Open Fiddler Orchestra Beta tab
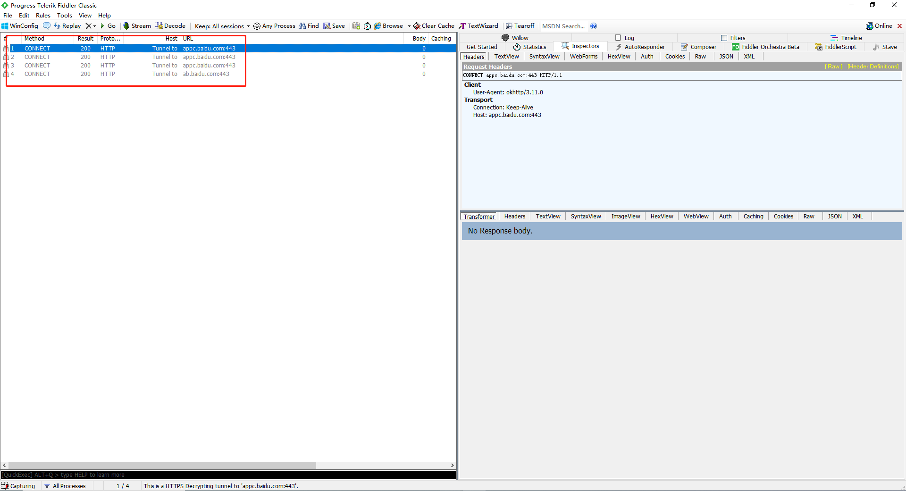The width and height of the screenshot is (906, 491). click(765, 47)
